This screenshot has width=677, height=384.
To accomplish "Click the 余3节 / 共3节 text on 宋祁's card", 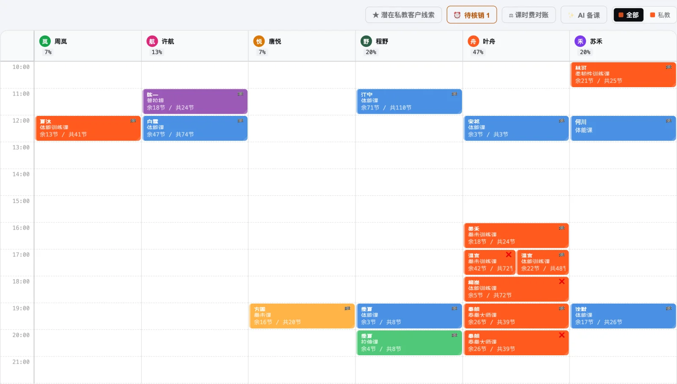I will coord(488,134).
